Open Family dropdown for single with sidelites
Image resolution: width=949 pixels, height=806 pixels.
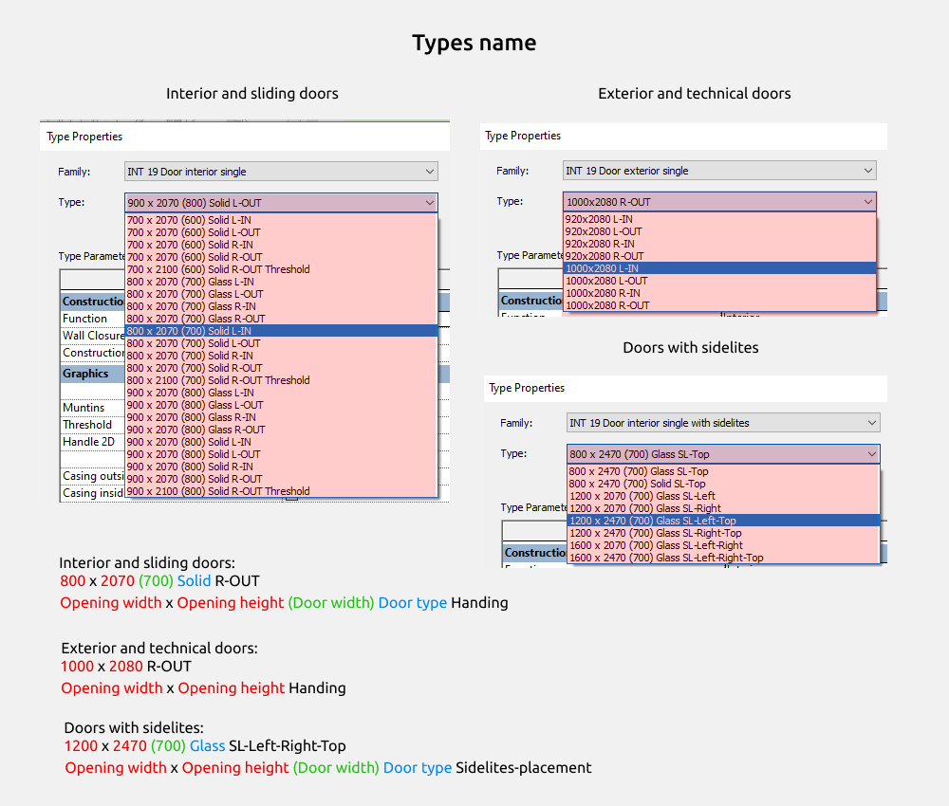point(723,423)
